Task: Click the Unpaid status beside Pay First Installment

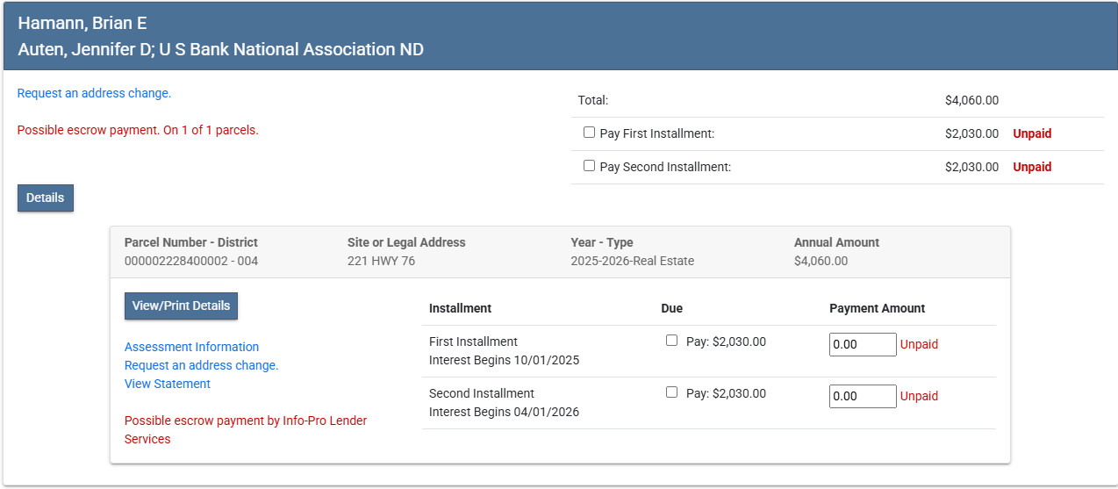Action: tap(1032, 133)
